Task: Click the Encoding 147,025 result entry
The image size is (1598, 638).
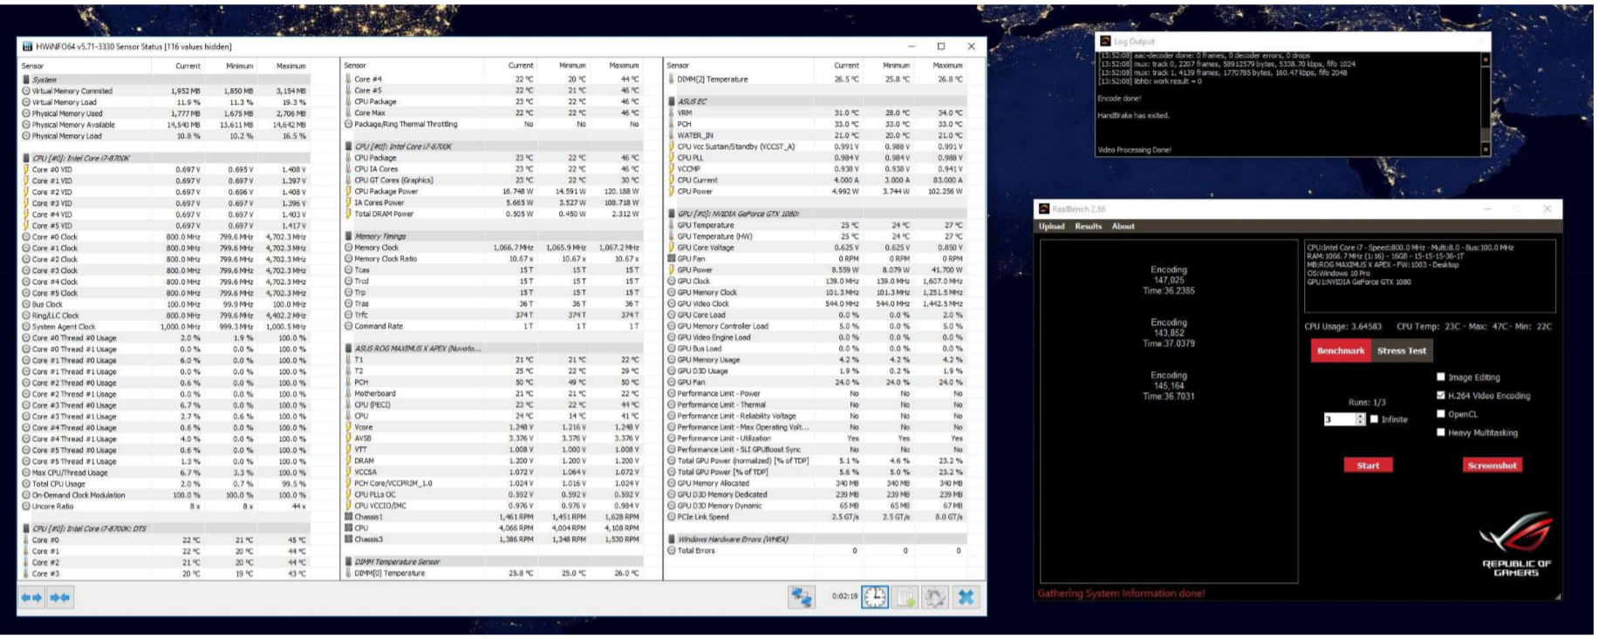Action: point(1169,280)
